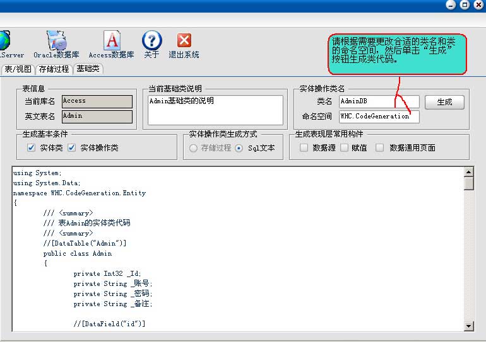Enable the 数据通用页面 checkbox

[379, 148]
